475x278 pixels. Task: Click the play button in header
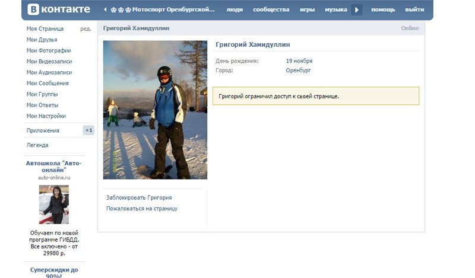point(357,9)
